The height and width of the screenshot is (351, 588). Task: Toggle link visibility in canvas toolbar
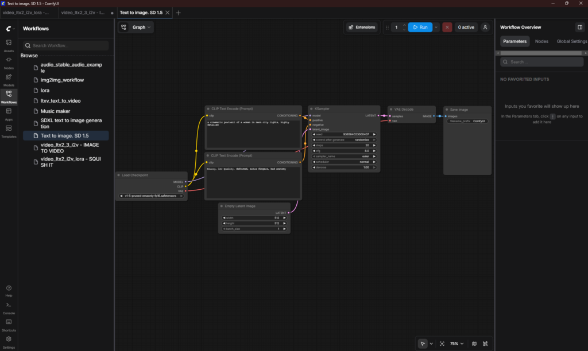485,344
